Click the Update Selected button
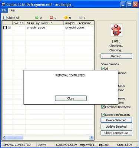The image size is (139, 148). click(116, 127)
